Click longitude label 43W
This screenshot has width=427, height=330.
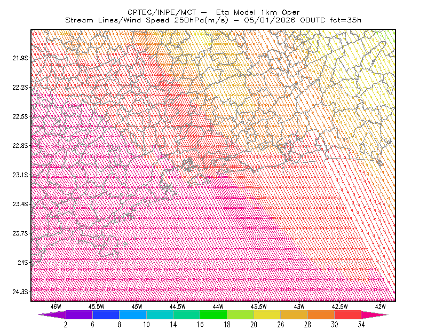pos(299,307)
